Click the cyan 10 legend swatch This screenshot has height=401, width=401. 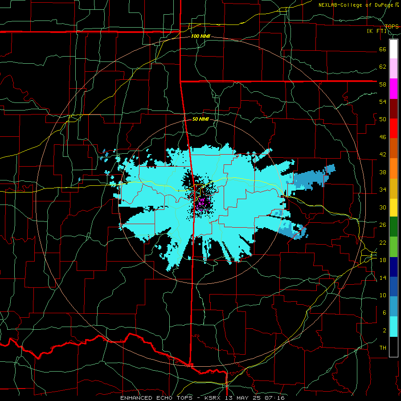pyautogui.click(x=393, y=327)
